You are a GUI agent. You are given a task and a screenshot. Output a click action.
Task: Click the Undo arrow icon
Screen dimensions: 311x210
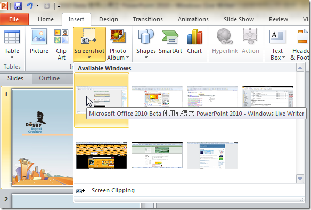tap(29, 6)
